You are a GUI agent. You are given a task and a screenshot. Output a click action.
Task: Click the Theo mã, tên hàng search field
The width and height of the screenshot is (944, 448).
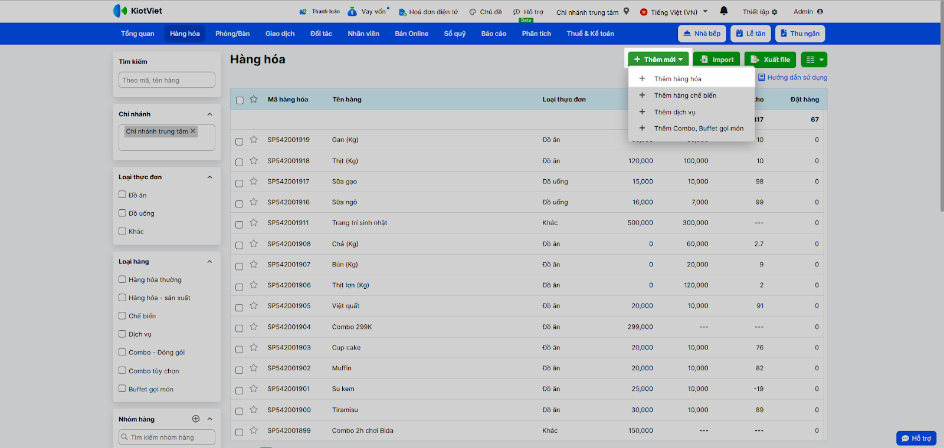167,80
